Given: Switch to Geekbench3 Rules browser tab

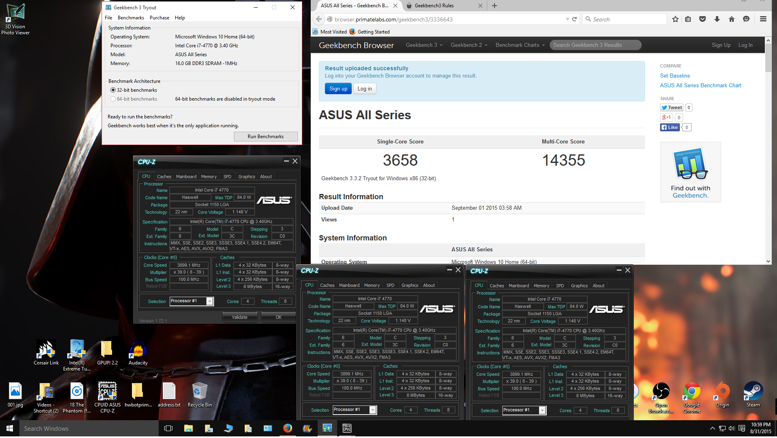Looking at the screenshot, I should click(444, 6).
